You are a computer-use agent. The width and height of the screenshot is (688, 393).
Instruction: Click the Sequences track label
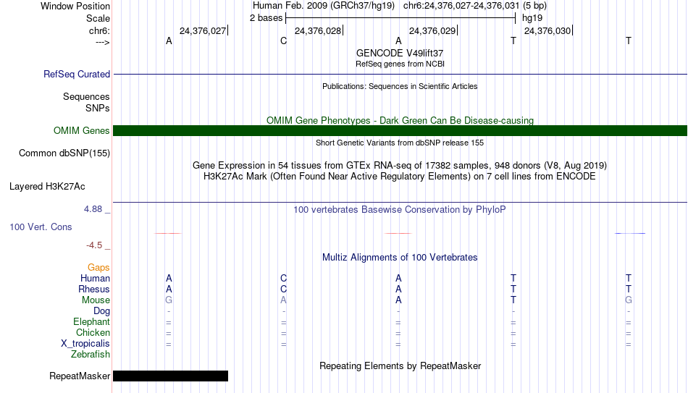pos(86,96)
